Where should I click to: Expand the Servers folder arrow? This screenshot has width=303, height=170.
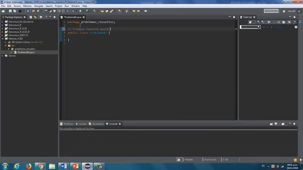(2, 56)
